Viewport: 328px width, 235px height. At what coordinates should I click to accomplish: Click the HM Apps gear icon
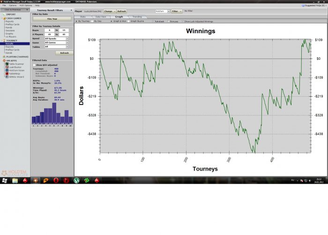[x=4, y=61]
